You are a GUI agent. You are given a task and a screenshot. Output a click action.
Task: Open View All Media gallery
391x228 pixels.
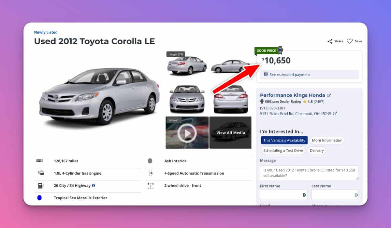pyautogui.click(x=230, y=133)
